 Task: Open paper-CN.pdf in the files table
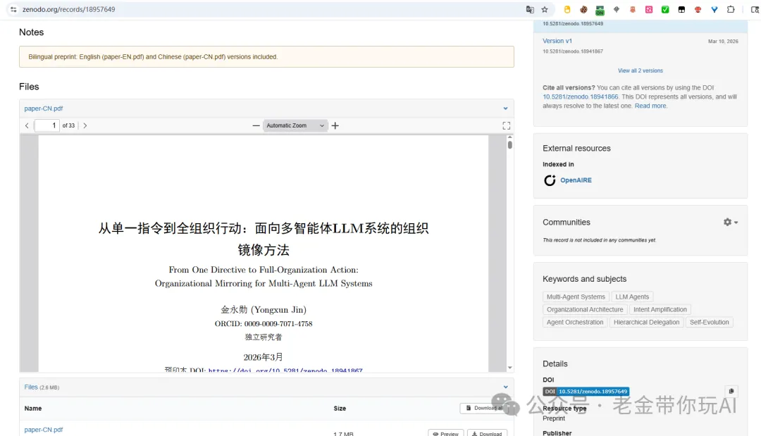44,430
